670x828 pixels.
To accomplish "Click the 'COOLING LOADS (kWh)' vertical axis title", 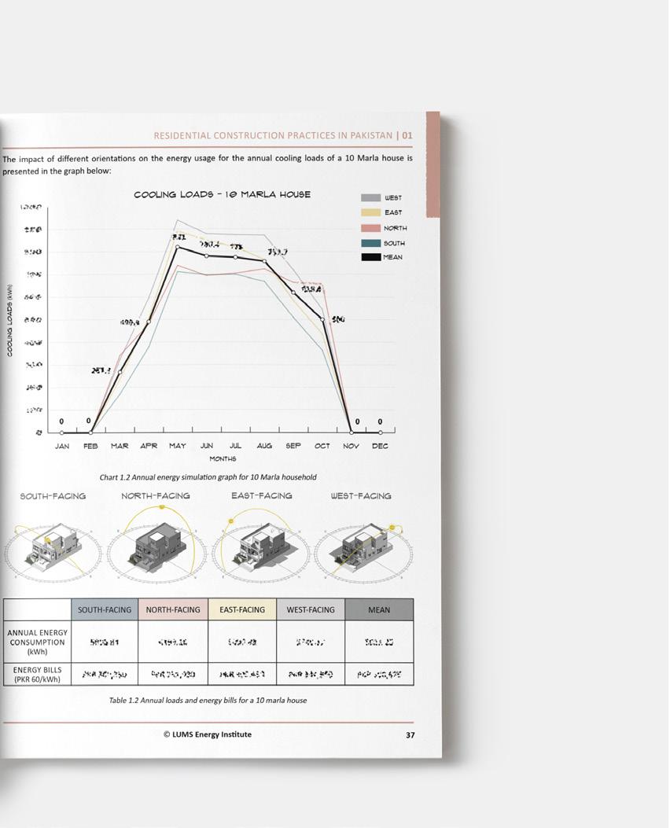I will click(x=9, y=321).
